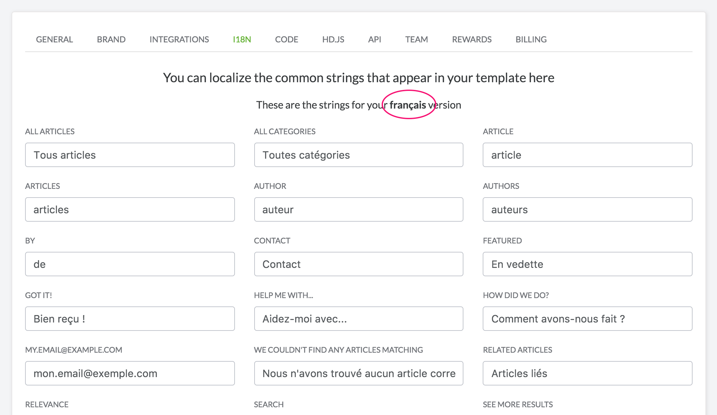Viewport: 717px width, 415px height.
Task: Focus the 'Articles liés' input field
Action: 587,373
